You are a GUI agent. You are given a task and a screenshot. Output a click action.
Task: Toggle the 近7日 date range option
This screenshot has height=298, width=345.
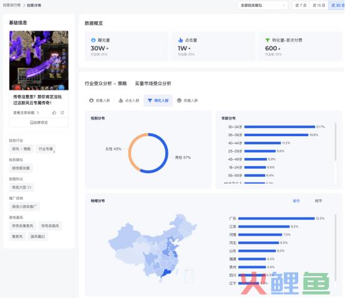[301, 5]
